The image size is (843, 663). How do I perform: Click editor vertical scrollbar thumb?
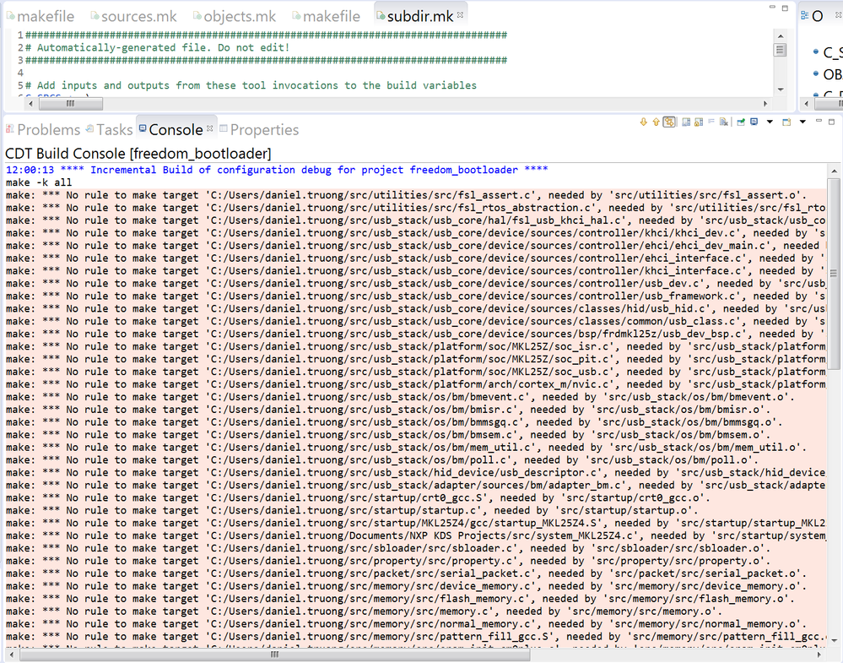[x=780, y=50]
